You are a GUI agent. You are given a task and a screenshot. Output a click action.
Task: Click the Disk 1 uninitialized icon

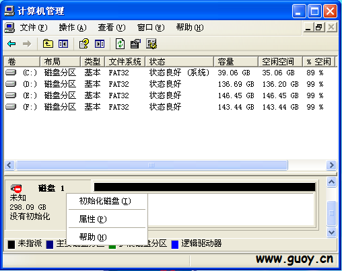click(x=16, y=188)
